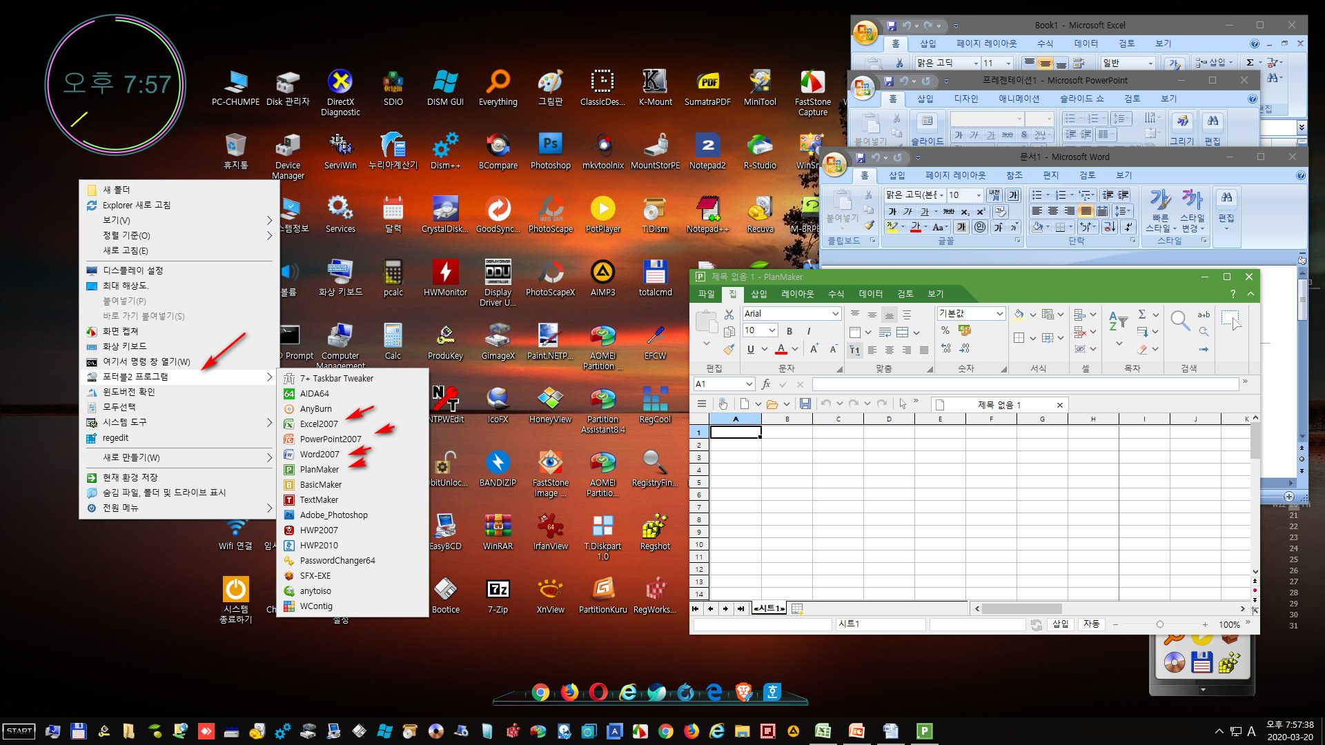The height and width of the screenshot is (745, 1325).
Task: Open the PotPlayer desktop icon
Action: click(602, 215)
